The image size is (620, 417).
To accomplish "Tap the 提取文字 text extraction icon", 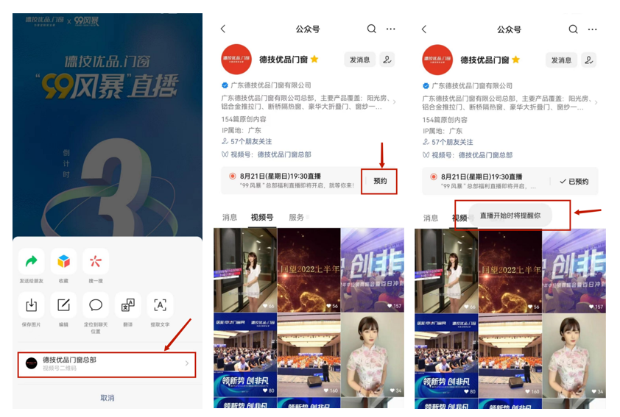I will (x=160, y=305).
